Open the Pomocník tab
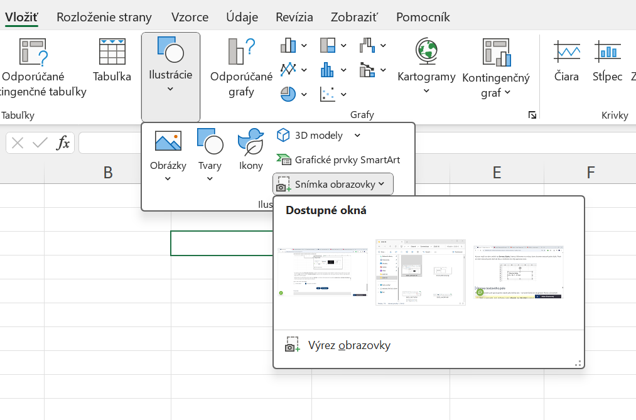Viewport: 636px width, 420px height. pyautogui.click(x=423, y=17)
